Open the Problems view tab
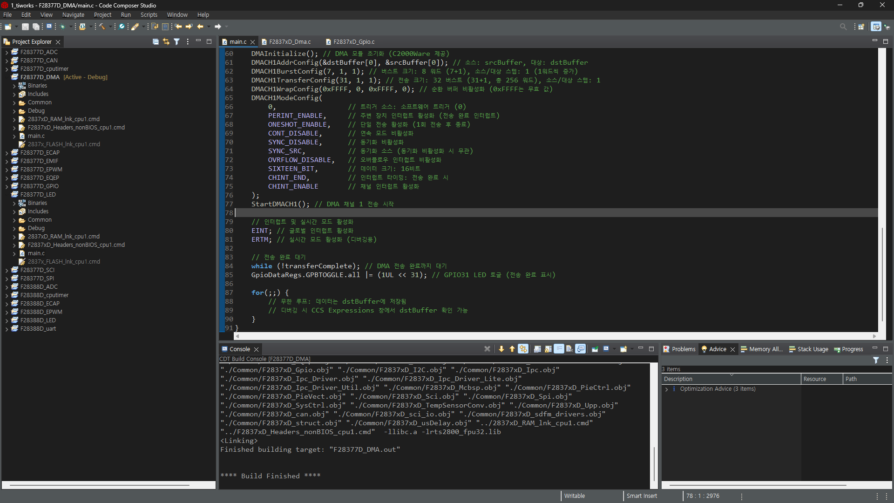The height and width of the screenshot is (503, 894). pyautogui.click(x=683, y=349)
